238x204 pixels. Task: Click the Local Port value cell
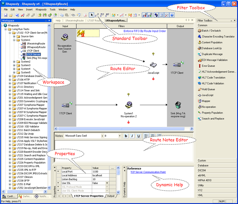point(100,172)
